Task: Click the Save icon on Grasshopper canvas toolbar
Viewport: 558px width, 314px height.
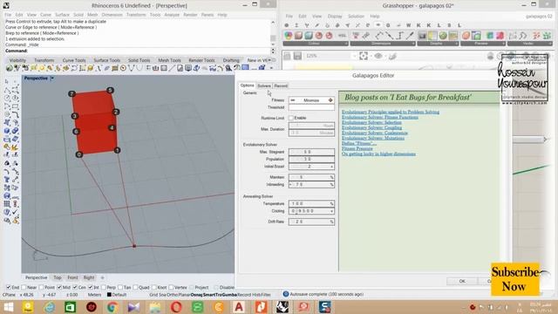Action: tap(297, 56)
